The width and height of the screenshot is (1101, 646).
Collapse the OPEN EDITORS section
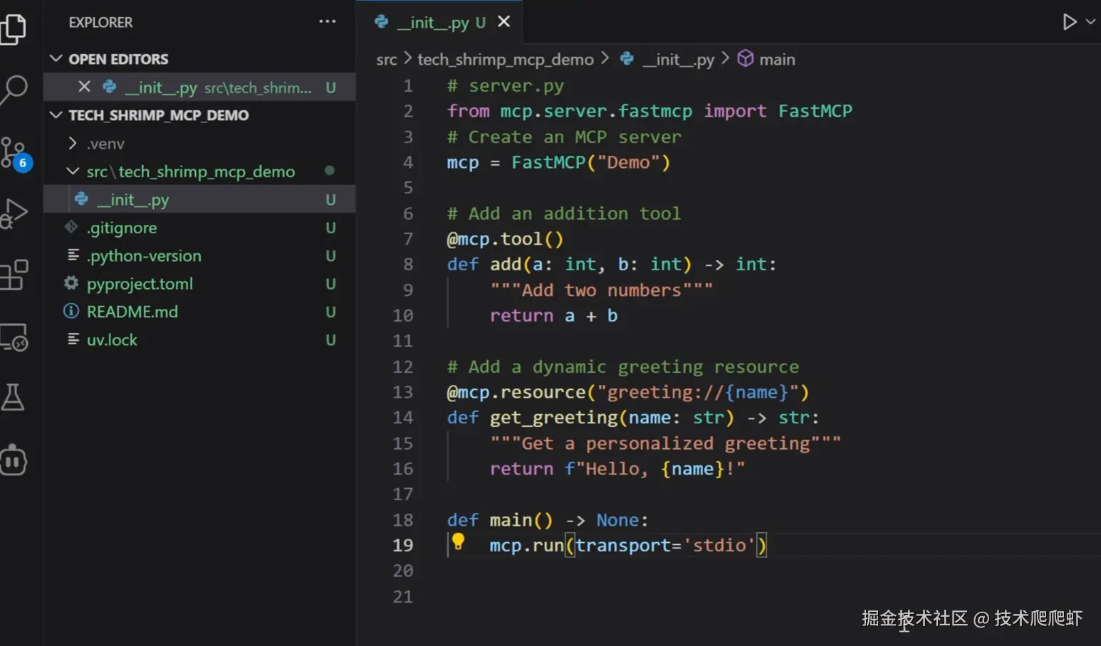pyautogui.click(x=199, y=59)
